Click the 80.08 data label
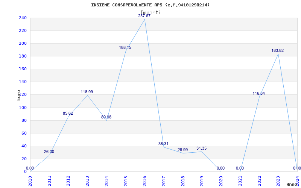This screenshot has width=301, height=188. [106, 117]
